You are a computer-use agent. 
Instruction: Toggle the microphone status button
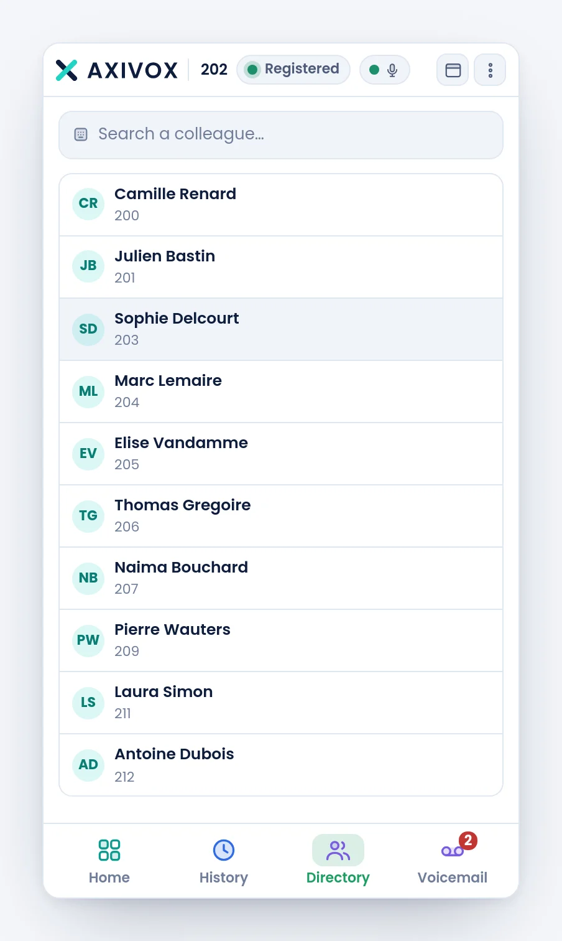point(385,70)
